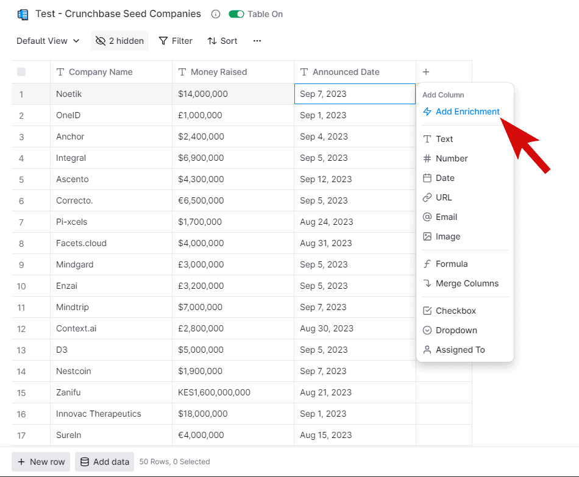This screenshot has height=477, width=579.
Task: Click the Aug 24, 2023 date cell
Action: pyautogui.click(x=355, y=222)
